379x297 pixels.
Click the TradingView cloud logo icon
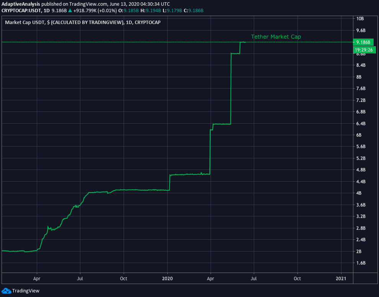[6, 291]
